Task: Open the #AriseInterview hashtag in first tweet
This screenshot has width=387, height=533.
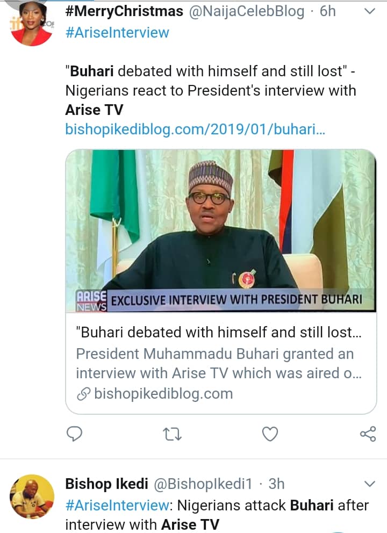Action: (117, 32)
